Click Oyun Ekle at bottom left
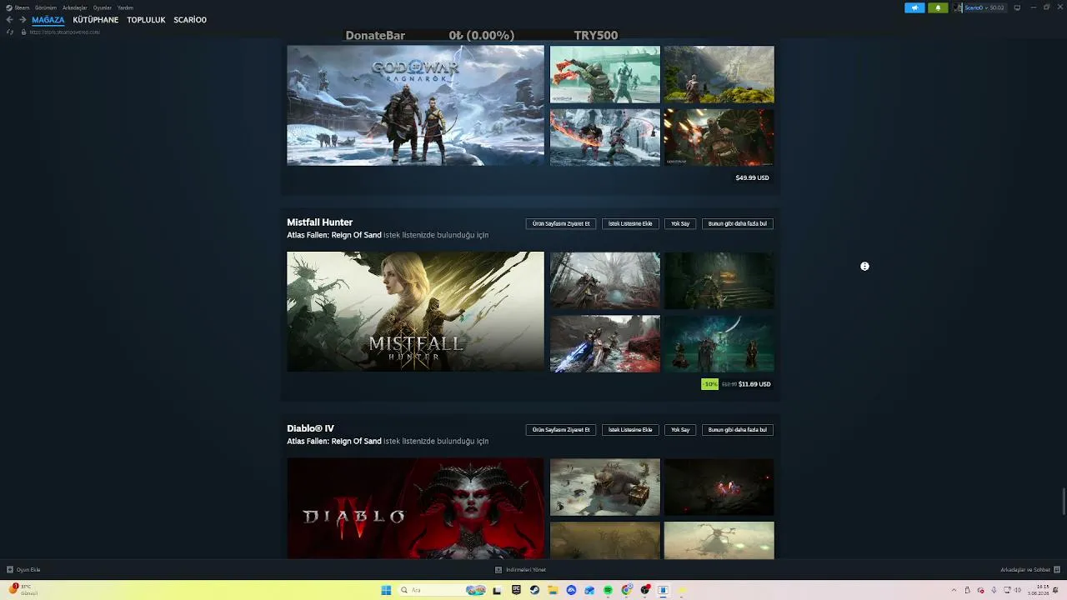1067x600 pixels. point(28,570)
